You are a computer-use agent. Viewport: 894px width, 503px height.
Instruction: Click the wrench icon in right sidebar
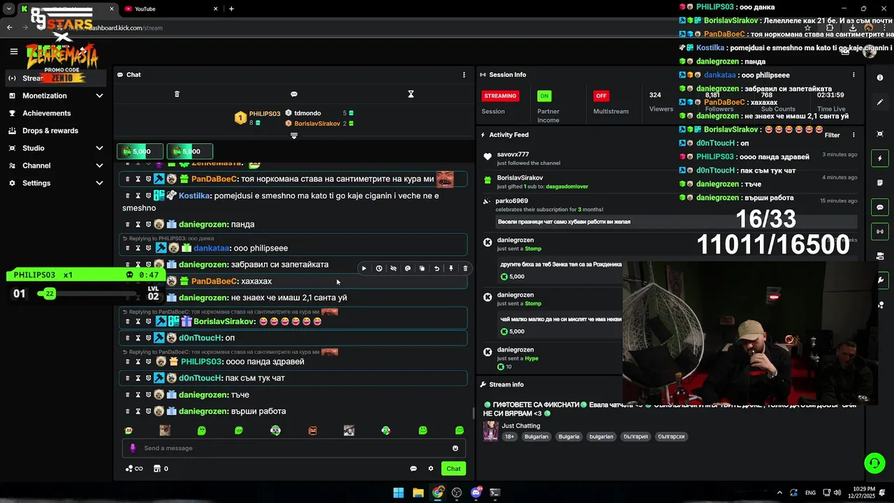pos(880,280)
